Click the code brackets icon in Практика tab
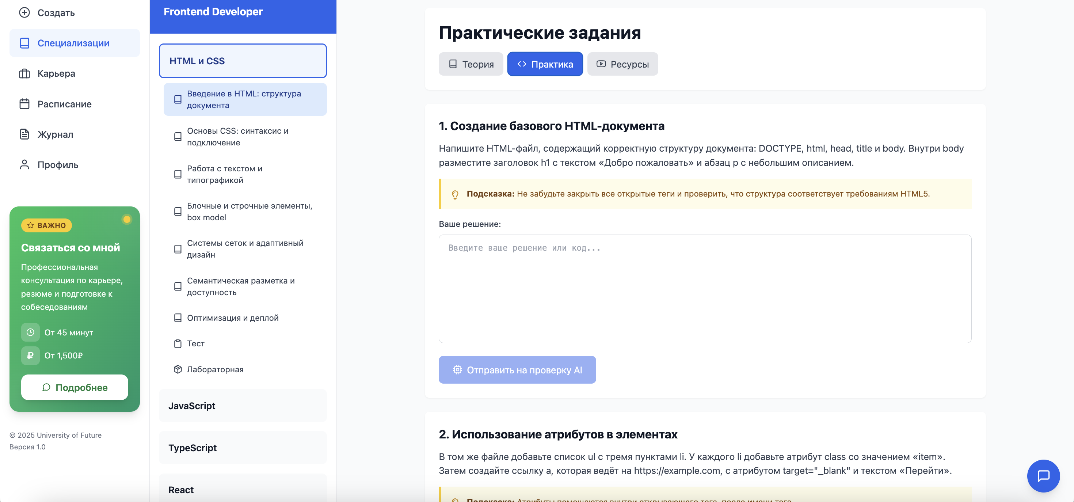 (x=522, y=64)
